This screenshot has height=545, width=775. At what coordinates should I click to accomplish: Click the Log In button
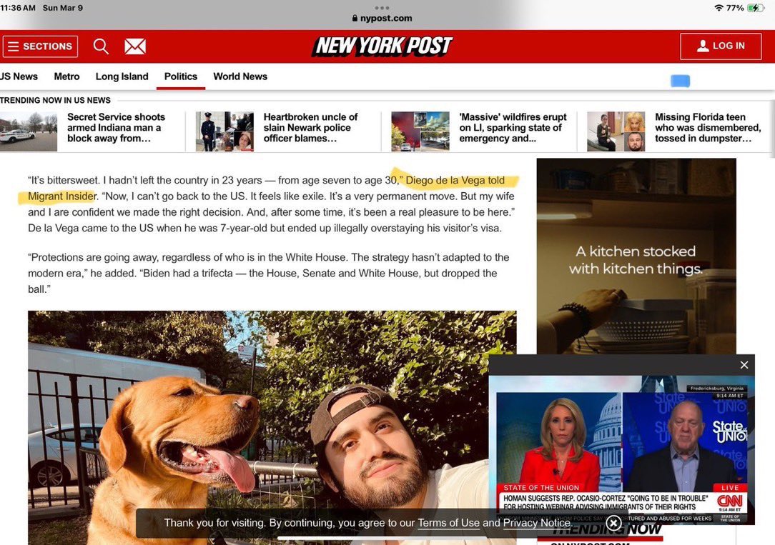(x=721, y=46)
